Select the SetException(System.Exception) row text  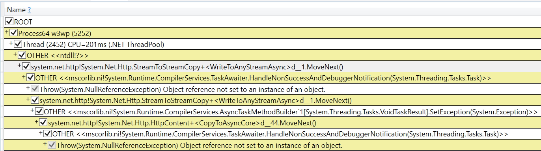click(291, 112)
